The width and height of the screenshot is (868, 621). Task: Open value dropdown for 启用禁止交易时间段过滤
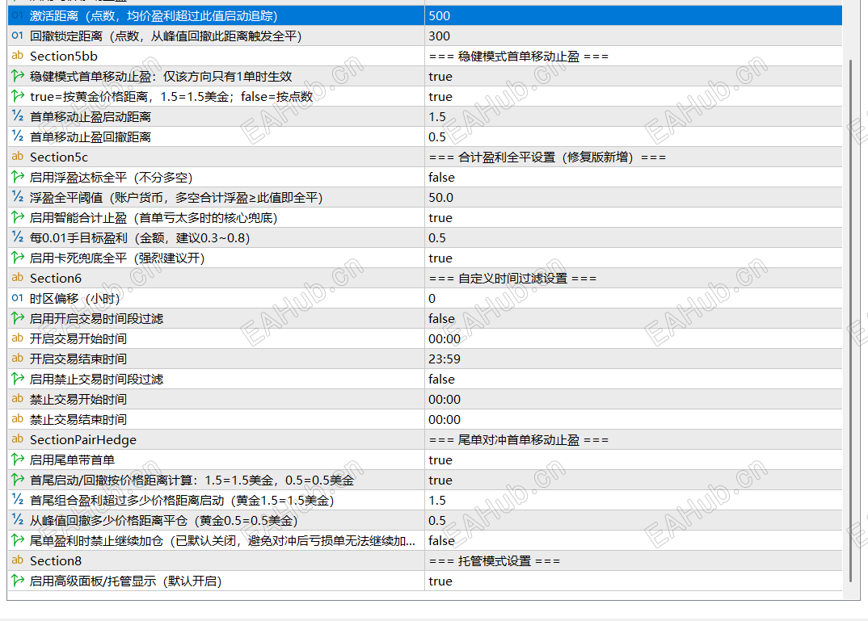coord(634,380)
